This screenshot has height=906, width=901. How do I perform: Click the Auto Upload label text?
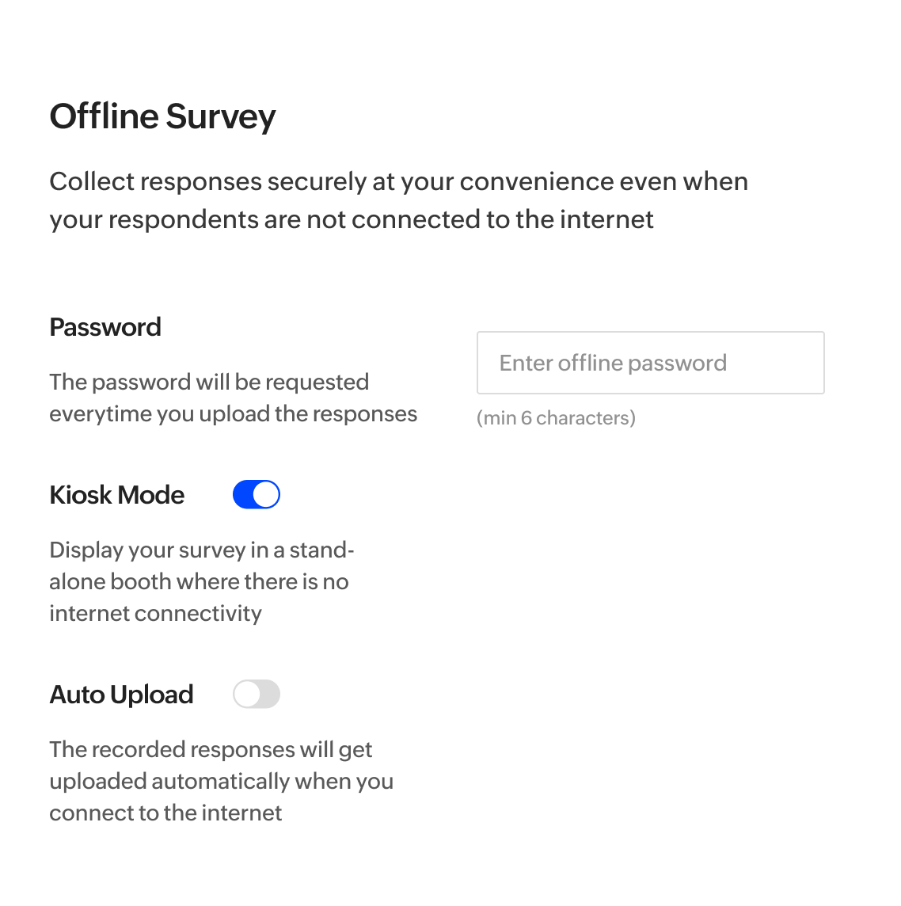coord(121,695)
